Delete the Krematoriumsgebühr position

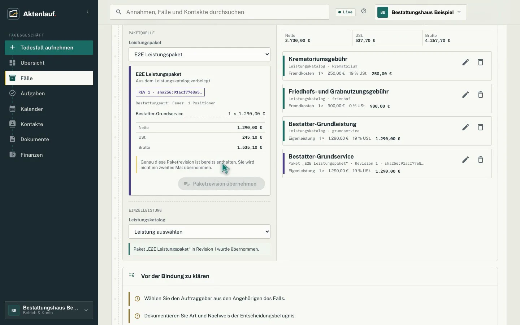pyautogui.click(x=481, y=62)
